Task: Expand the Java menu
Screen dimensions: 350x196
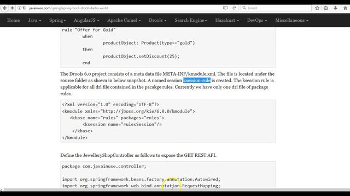Action: [34, 20]
